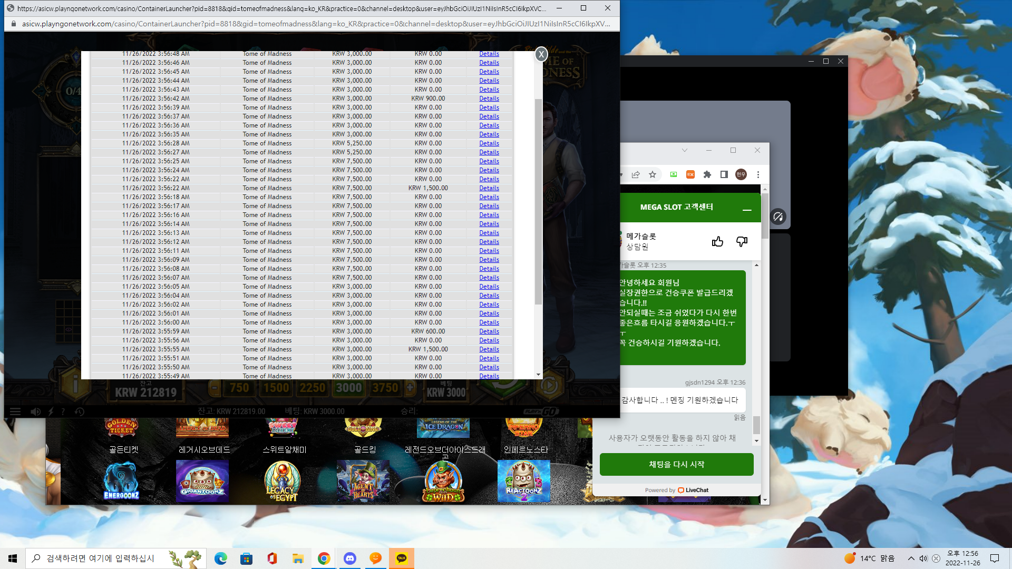
Task: Close the game history popup with X
Action: click(x=541, y=54)
